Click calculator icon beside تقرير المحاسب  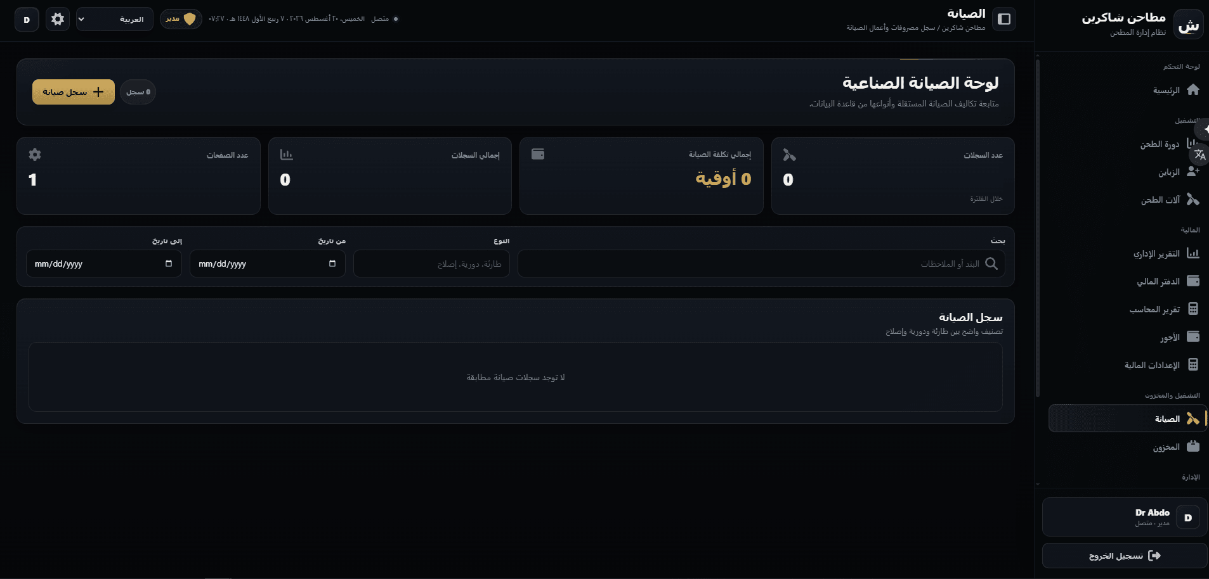coord(1193,309)
